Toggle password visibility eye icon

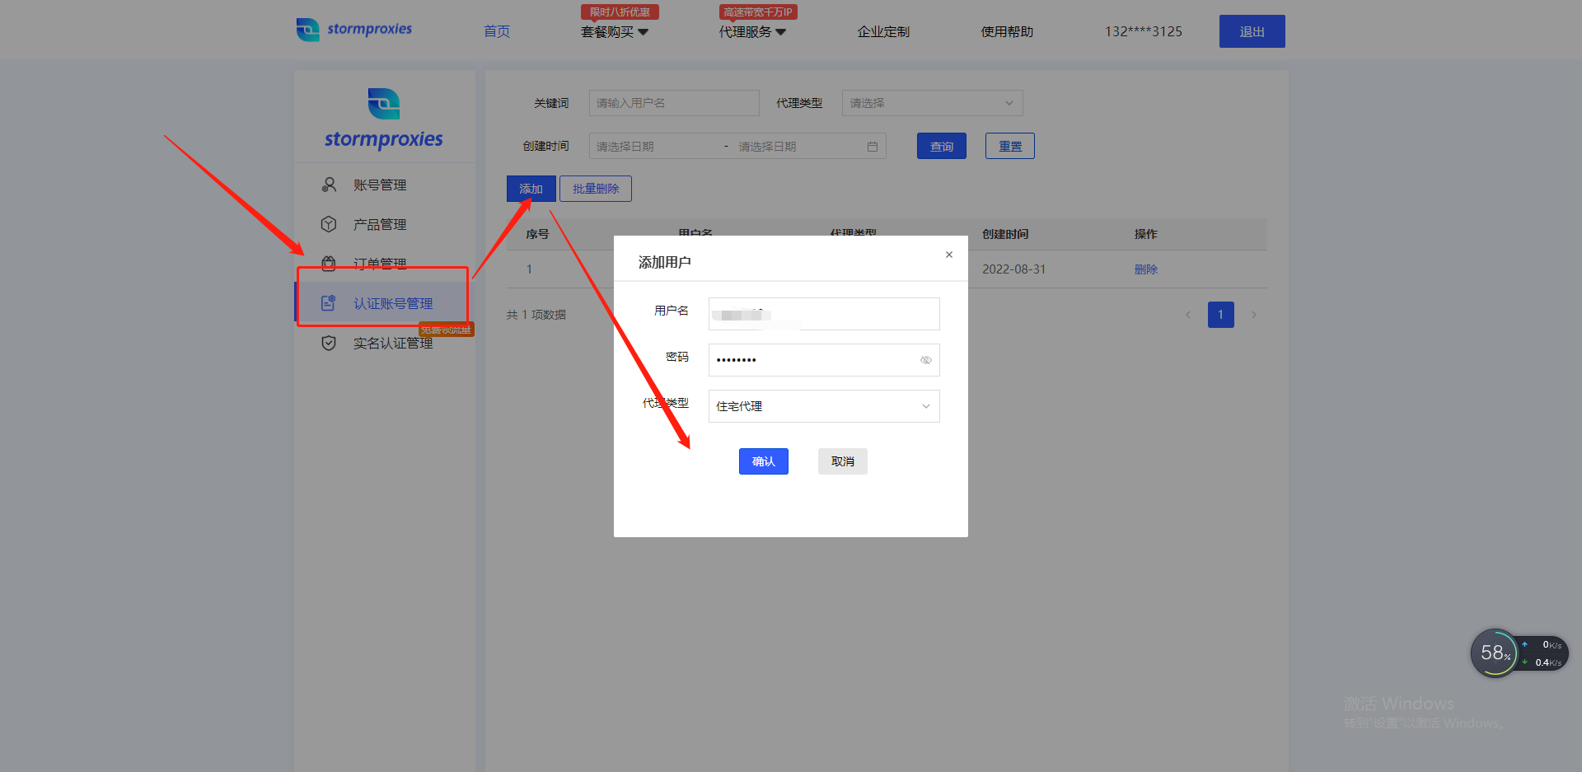tap(925, 360)
